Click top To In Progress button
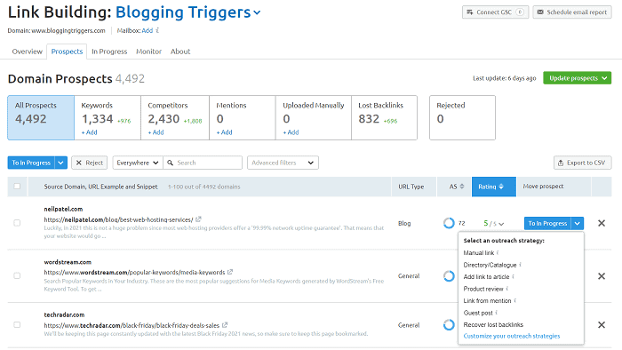 coord(31,163)
